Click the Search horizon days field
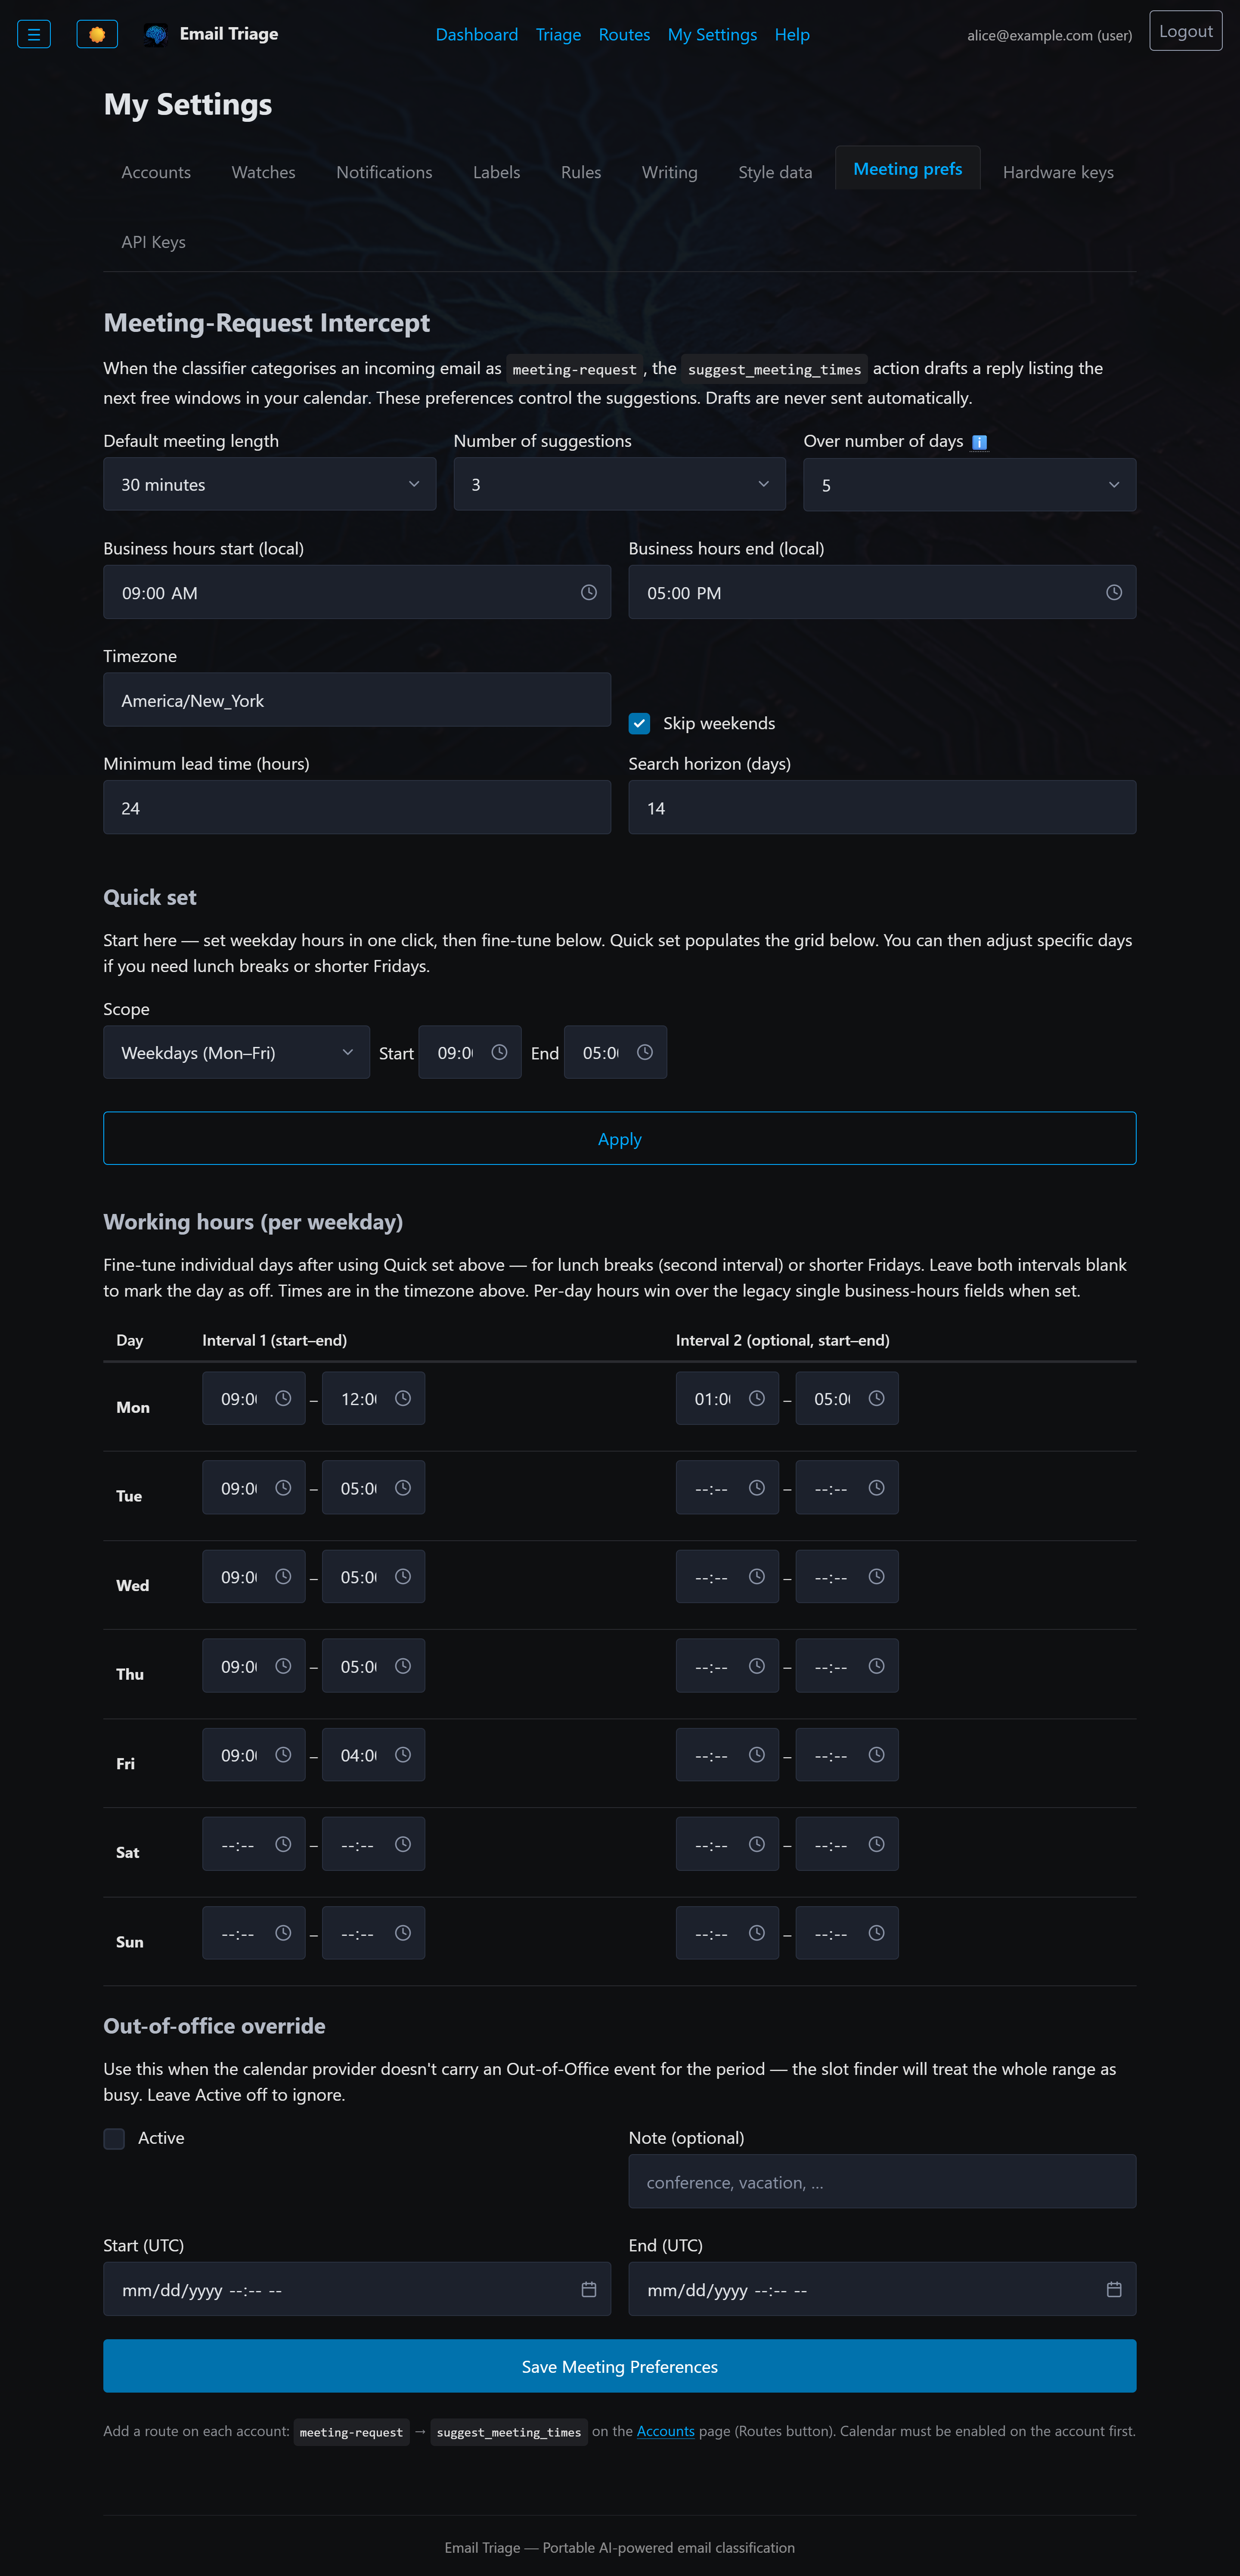 pos(882,807)
